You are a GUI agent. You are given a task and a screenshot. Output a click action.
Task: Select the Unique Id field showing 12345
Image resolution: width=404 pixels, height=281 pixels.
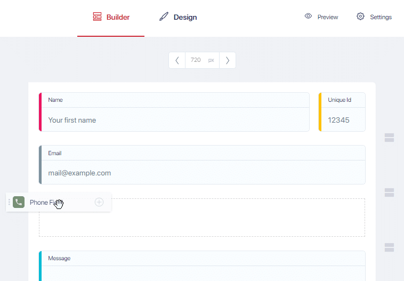[342, 112]
